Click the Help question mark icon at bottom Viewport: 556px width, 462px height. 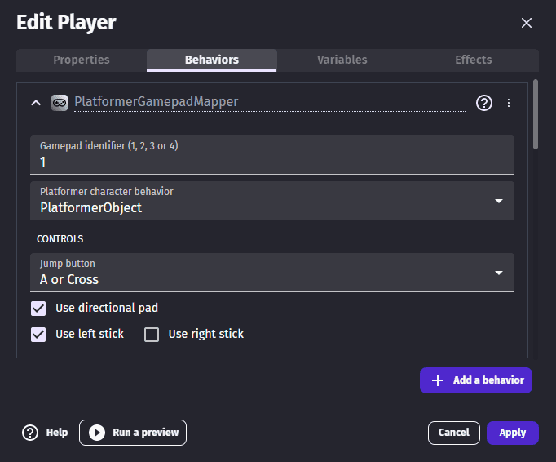click(30, 433)
